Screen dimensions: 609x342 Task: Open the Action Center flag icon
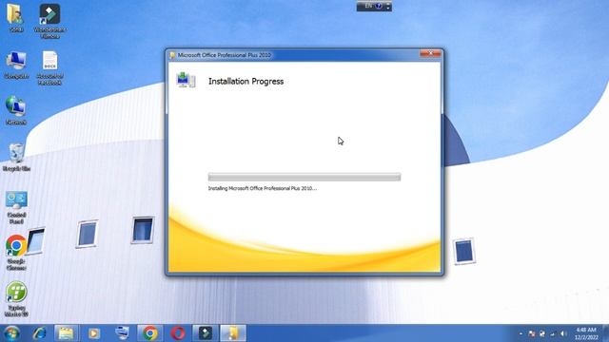pyautogui.click(x=531, y=333)
